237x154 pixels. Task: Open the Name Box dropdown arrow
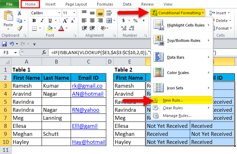coord(16,53)
